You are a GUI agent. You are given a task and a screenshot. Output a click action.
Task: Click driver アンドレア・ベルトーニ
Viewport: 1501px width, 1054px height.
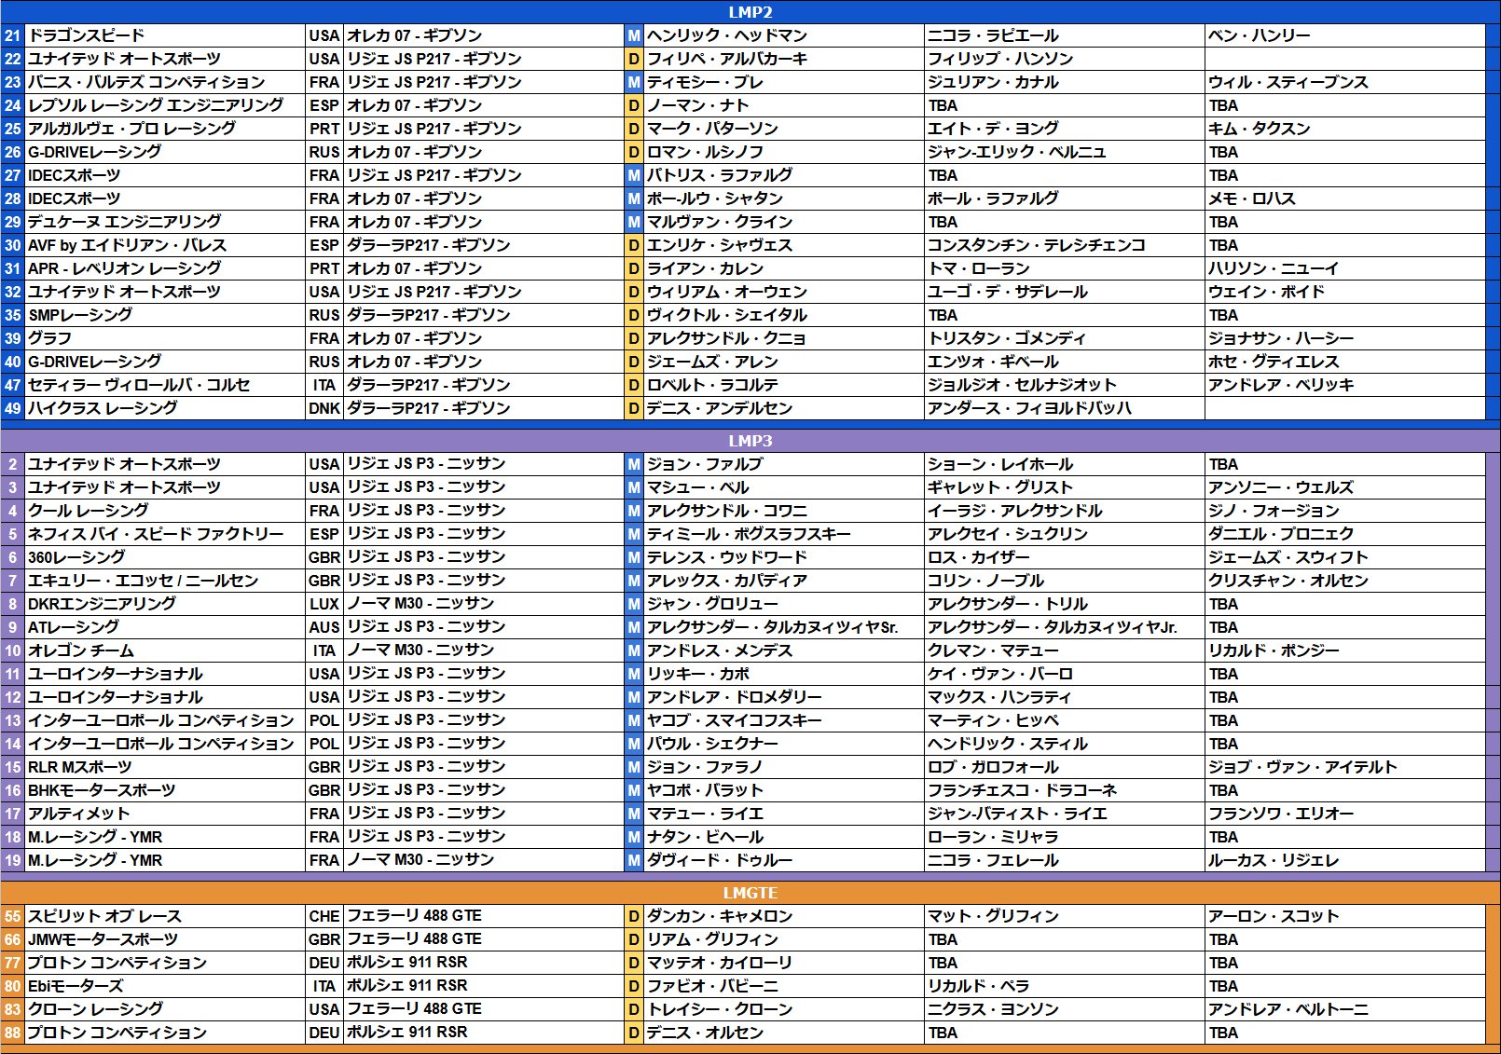pos(1288,1009)
